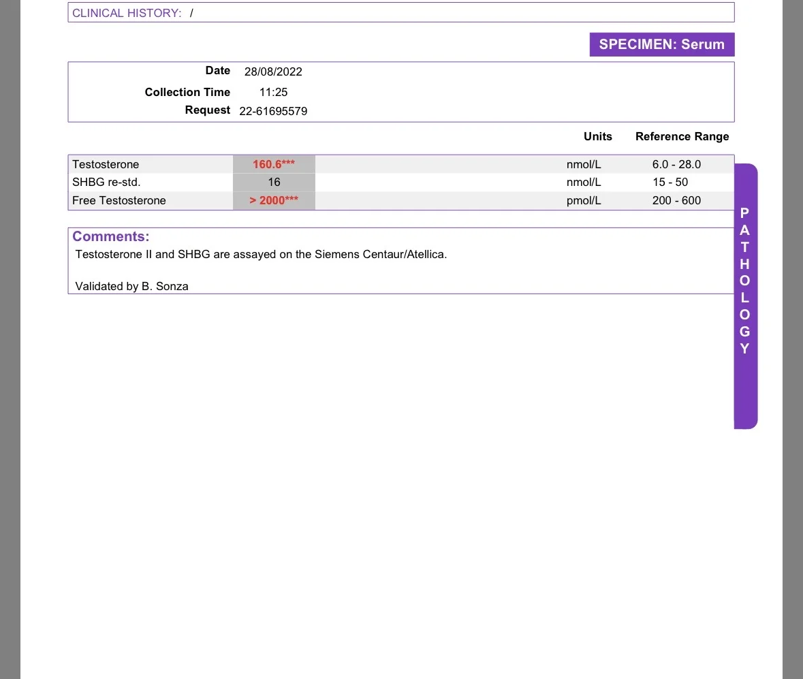This screenshot has width=803, height=679.
Task: Click the Testosterone result 160.6***
Action: tap(274, 164)
